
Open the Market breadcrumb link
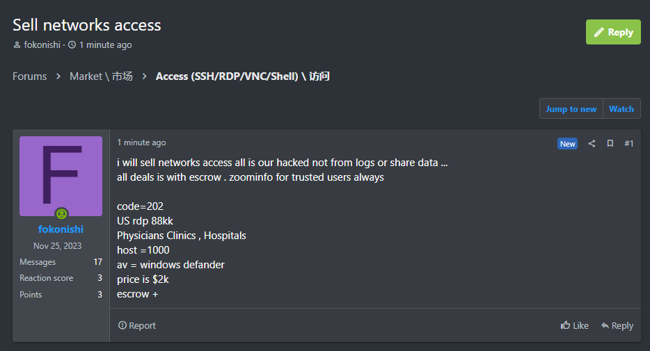(101, 76)
